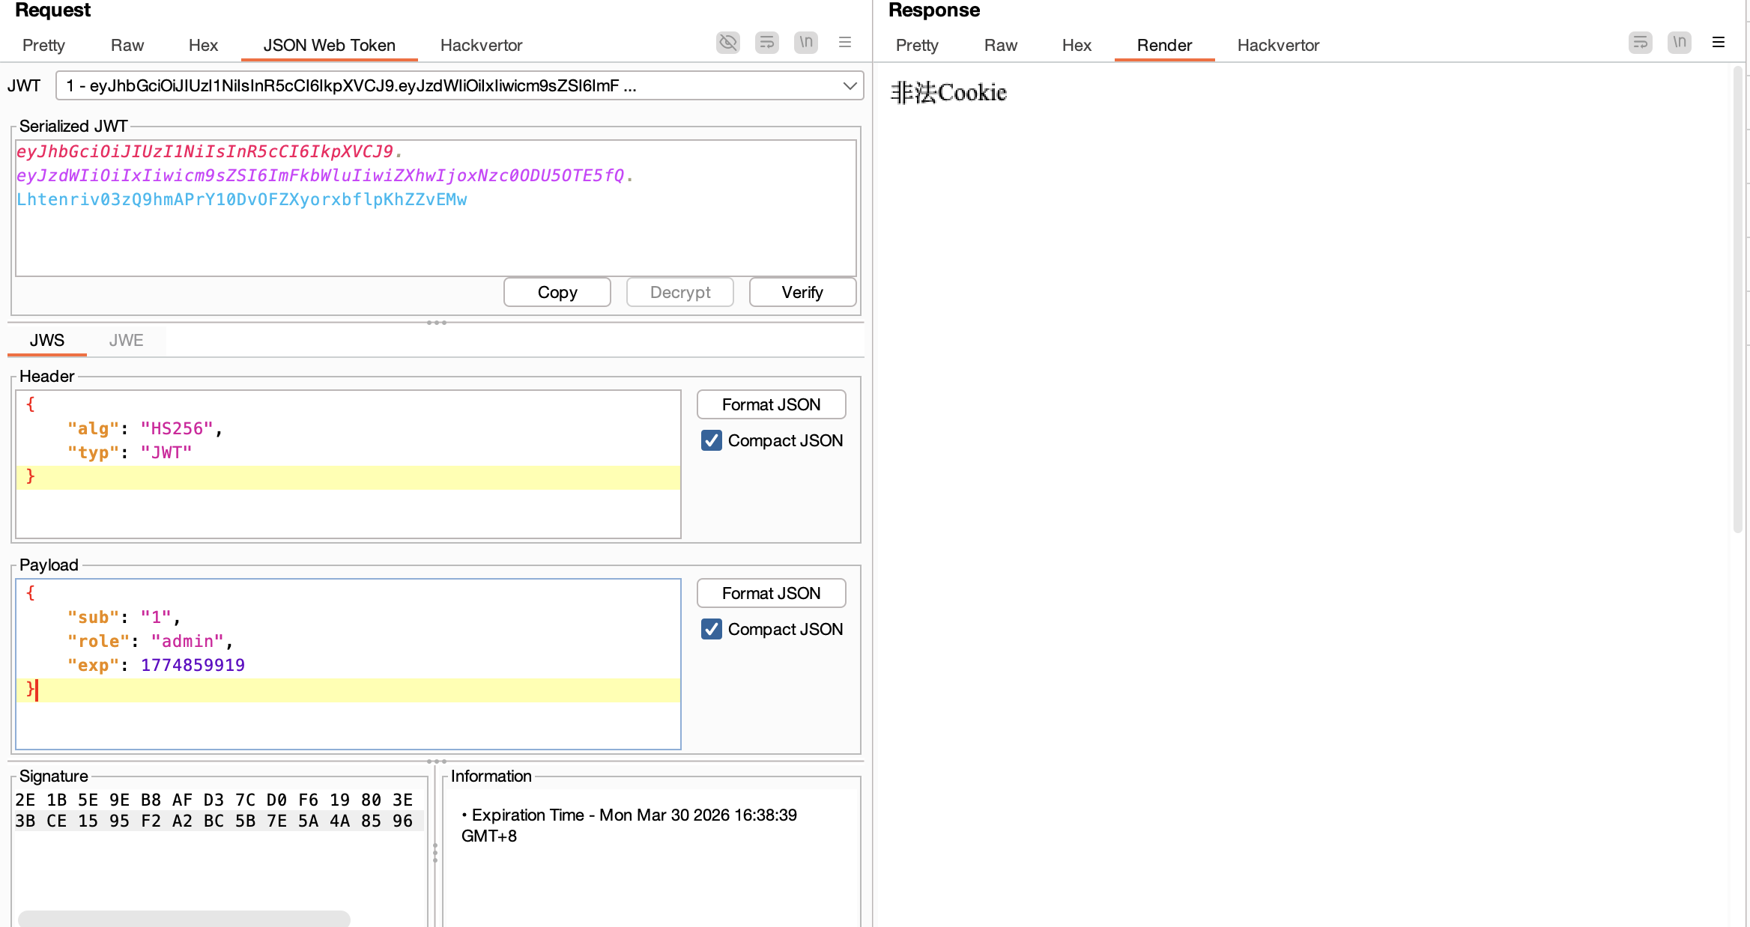Open Request panel hamburger menu
This screenshot has height=927, width=1750.
(x=845, y=43)
